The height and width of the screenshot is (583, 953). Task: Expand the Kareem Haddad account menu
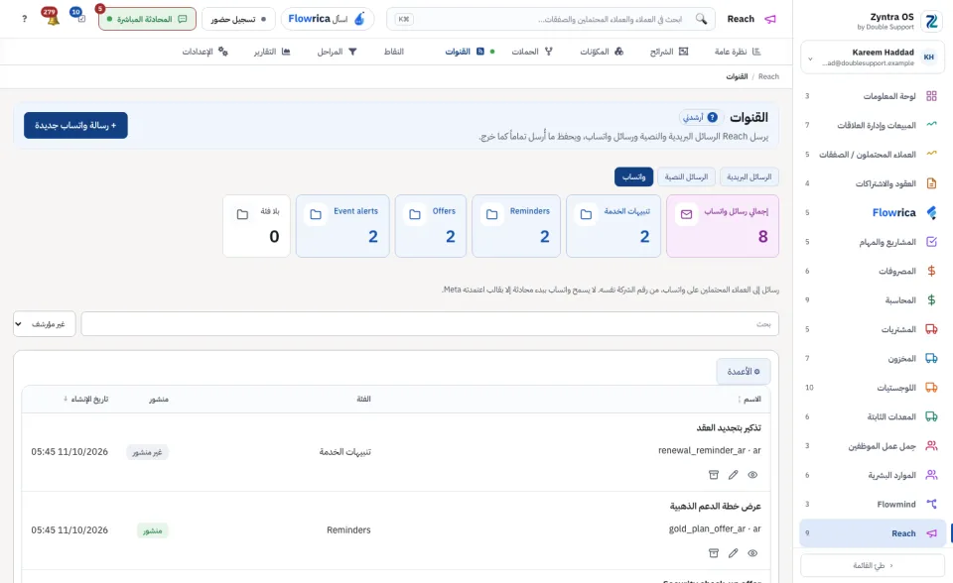click(x=873, y=58)
